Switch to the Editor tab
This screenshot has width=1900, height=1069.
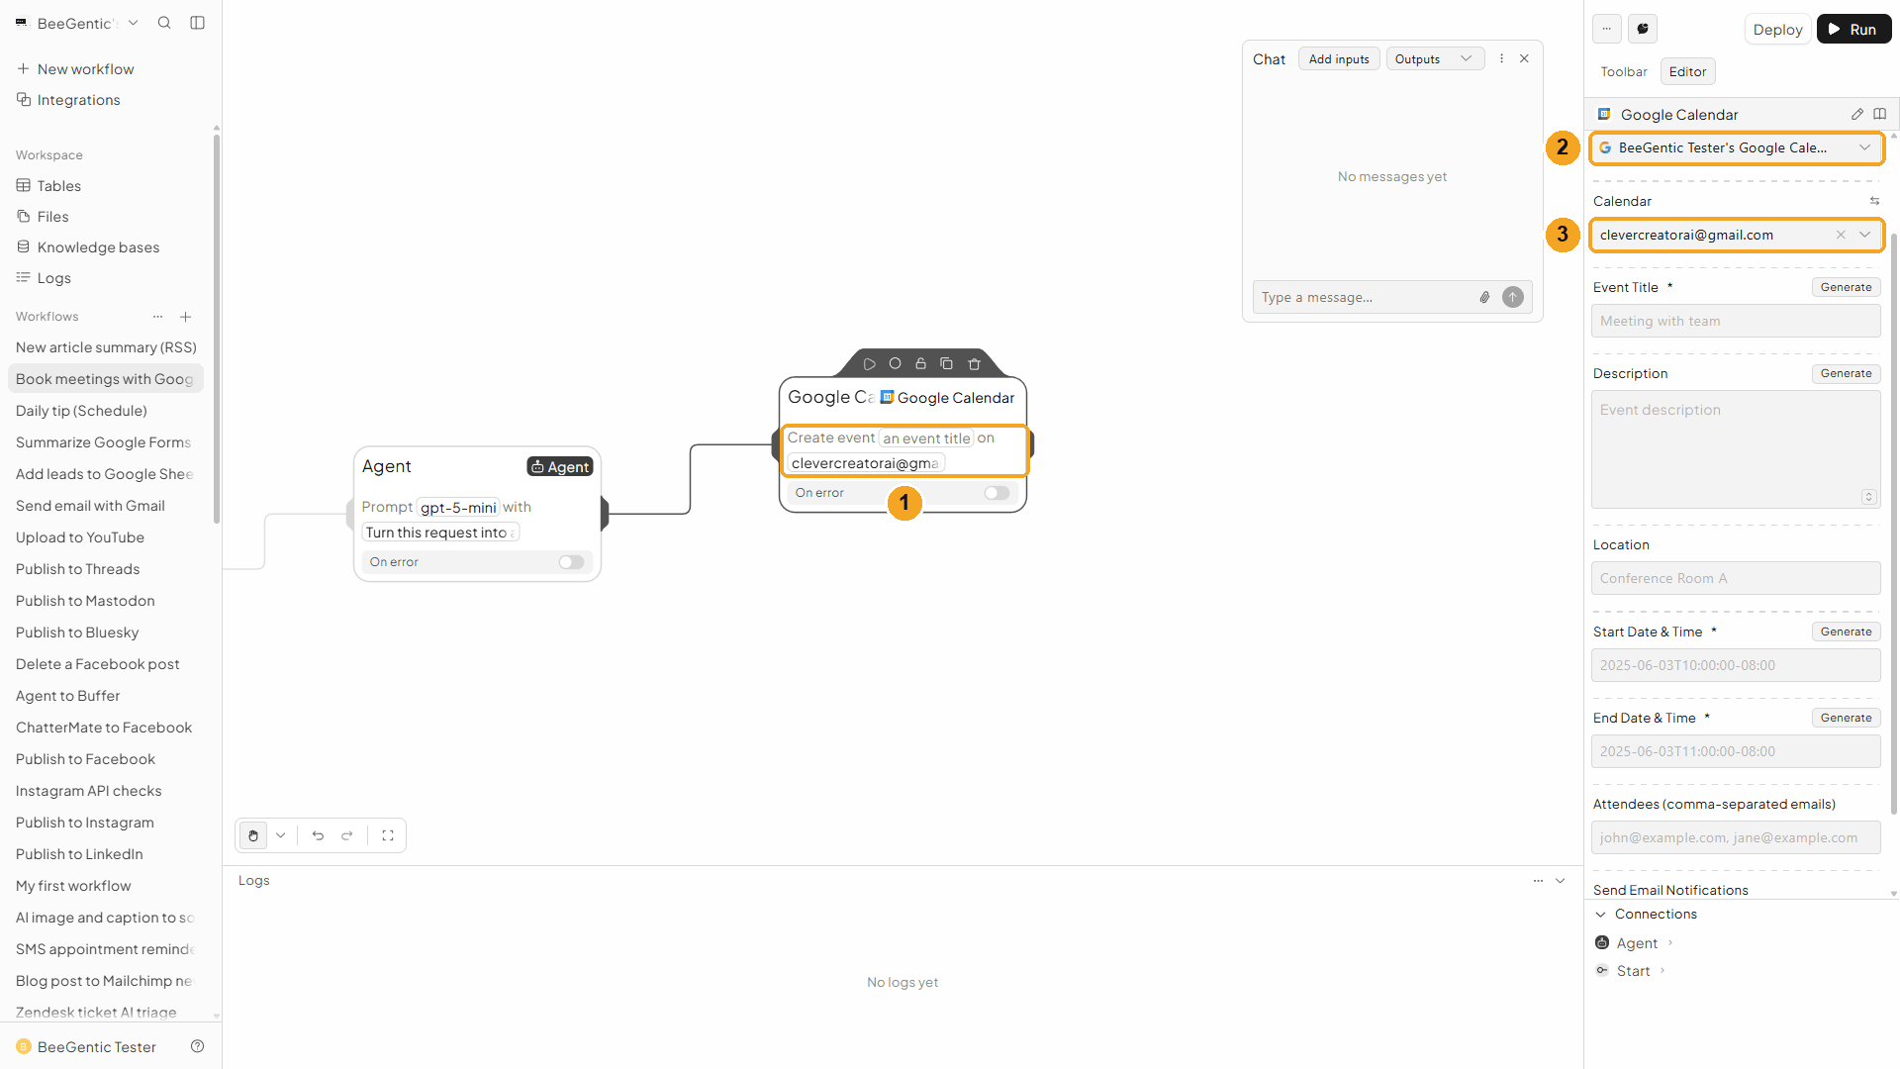pos(1687,71)
